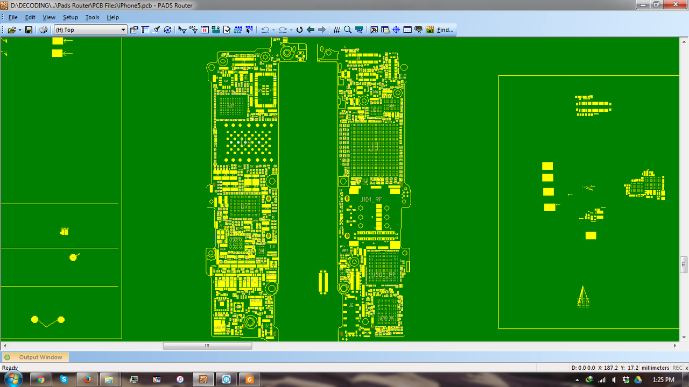Open the spreadsheet window icon
Image resolution: width=689 pixels, height=387 pixels.
point(407,30)
